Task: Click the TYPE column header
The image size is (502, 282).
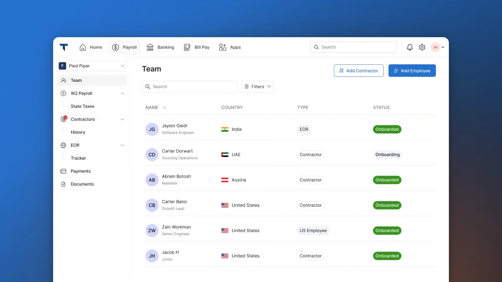Action: click(x=302, y=107)
